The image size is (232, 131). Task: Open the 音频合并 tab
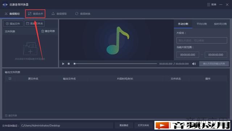pyautogui.click(x=35, y=14)
